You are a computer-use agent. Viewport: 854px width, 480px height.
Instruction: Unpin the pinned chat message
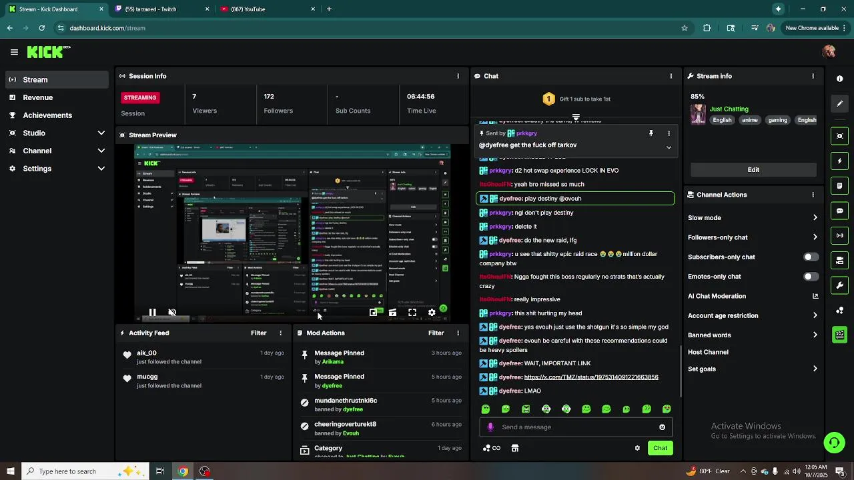tap(651, 133)
